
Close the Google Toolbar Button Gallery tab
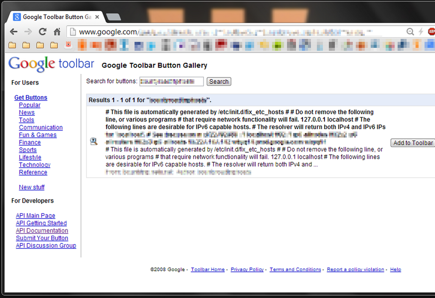(97, 17)
